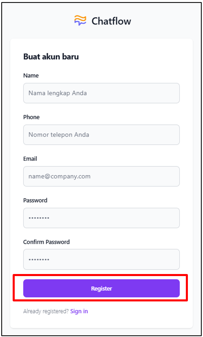Click the Confirm Password label

[47, 242]
